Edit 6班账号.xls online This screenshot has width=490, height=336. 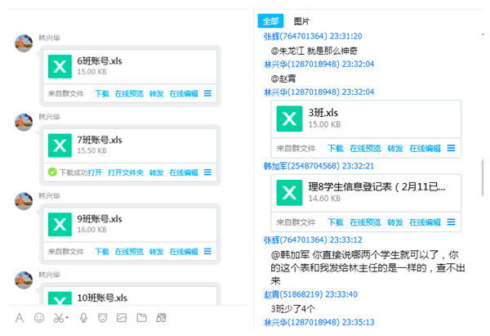click(184, 93)
